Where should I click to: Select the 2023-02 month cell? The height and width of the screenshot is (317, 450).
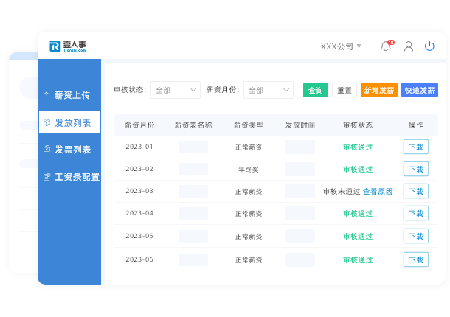[x=139, y=169]
